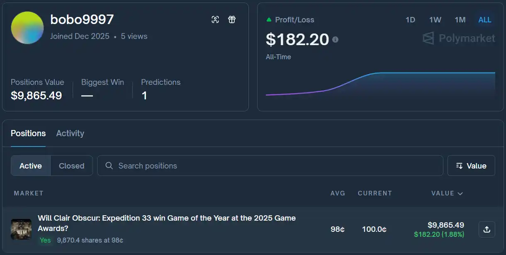Keep Active positions filter selected
506x255 pixels.
point(30,166)
